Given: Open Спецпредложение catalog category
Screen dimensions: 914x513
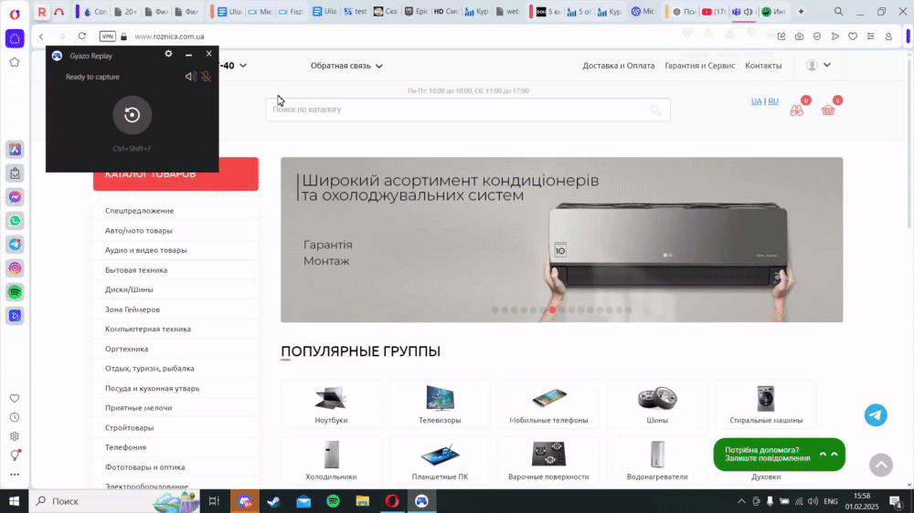Looking at the screenshot, I should click(x=139, y=211).
